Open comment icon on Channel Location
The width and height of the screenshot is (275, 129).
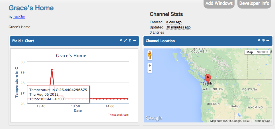[263, 40]
